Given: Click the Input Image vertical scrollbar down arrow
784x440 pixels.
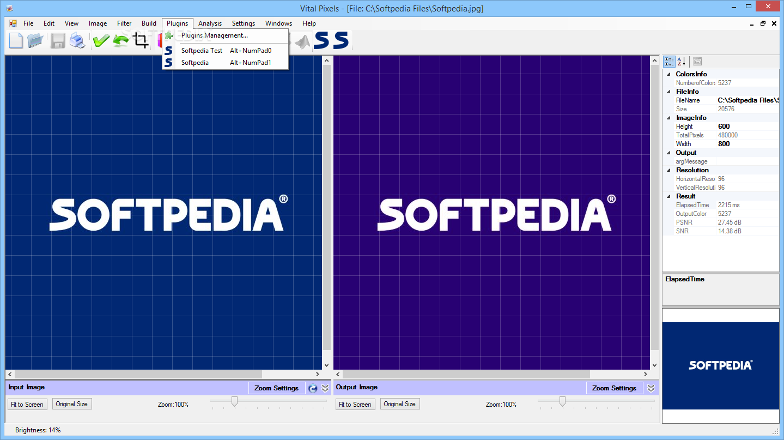Looking at the screenshot, I should [x=326, y=365].
